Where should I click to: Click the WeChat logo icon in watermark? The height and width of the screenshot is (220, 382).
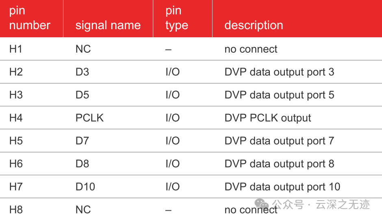[x=261, y=204]
